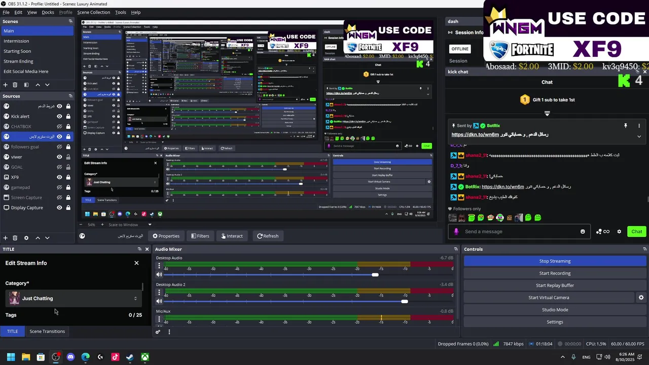This screenshot has width=649, height=365.
Task: Hide the Kick alert source
Action: click(x=59, y=116)
